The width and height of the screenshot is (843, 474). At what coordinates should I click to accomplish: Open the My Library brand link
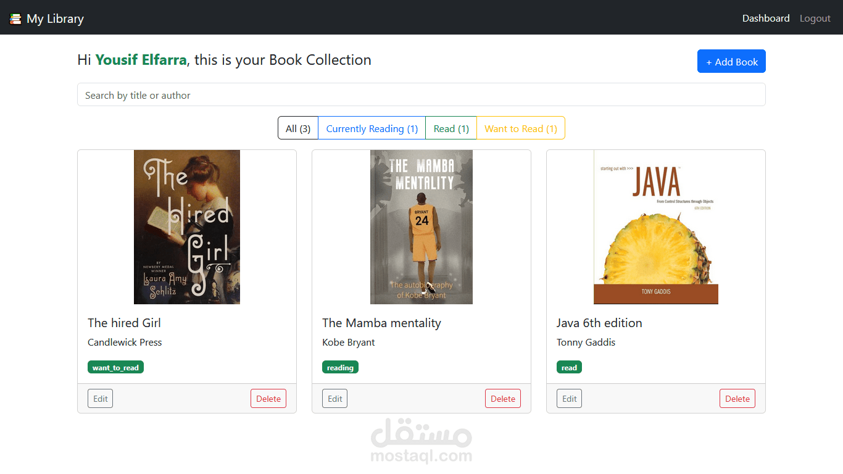(x=47, y=19)
